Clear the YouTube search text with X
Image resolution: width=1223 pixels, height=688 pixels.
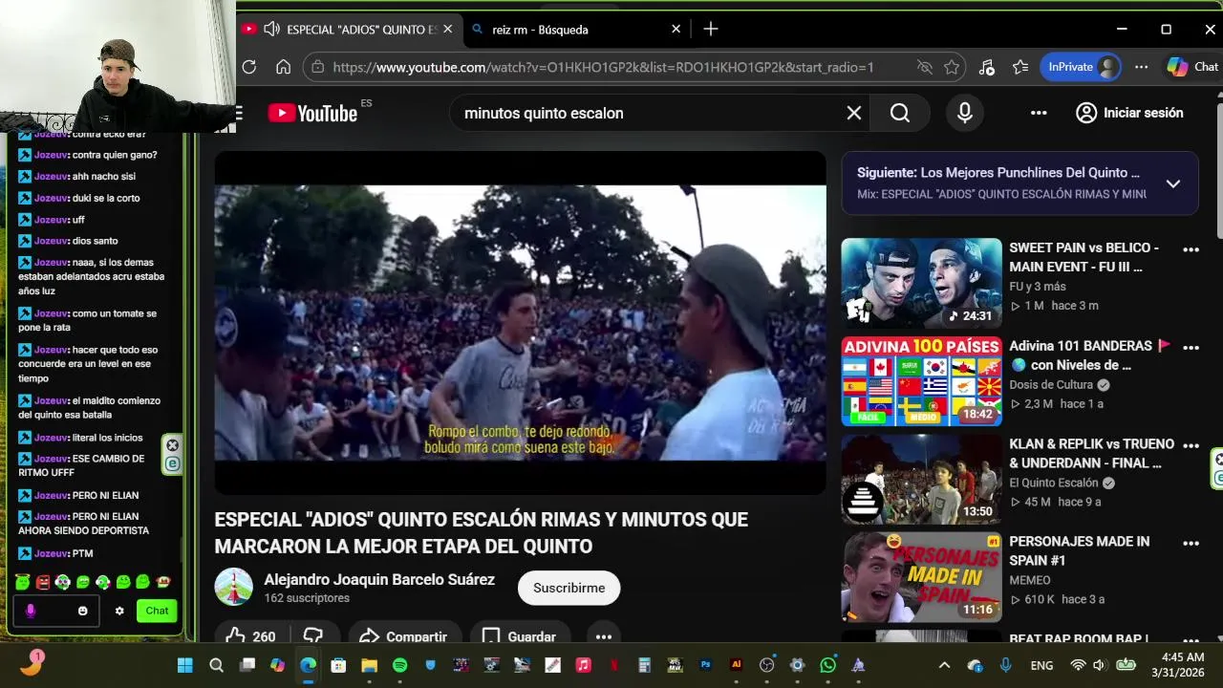tap(854, 113)
